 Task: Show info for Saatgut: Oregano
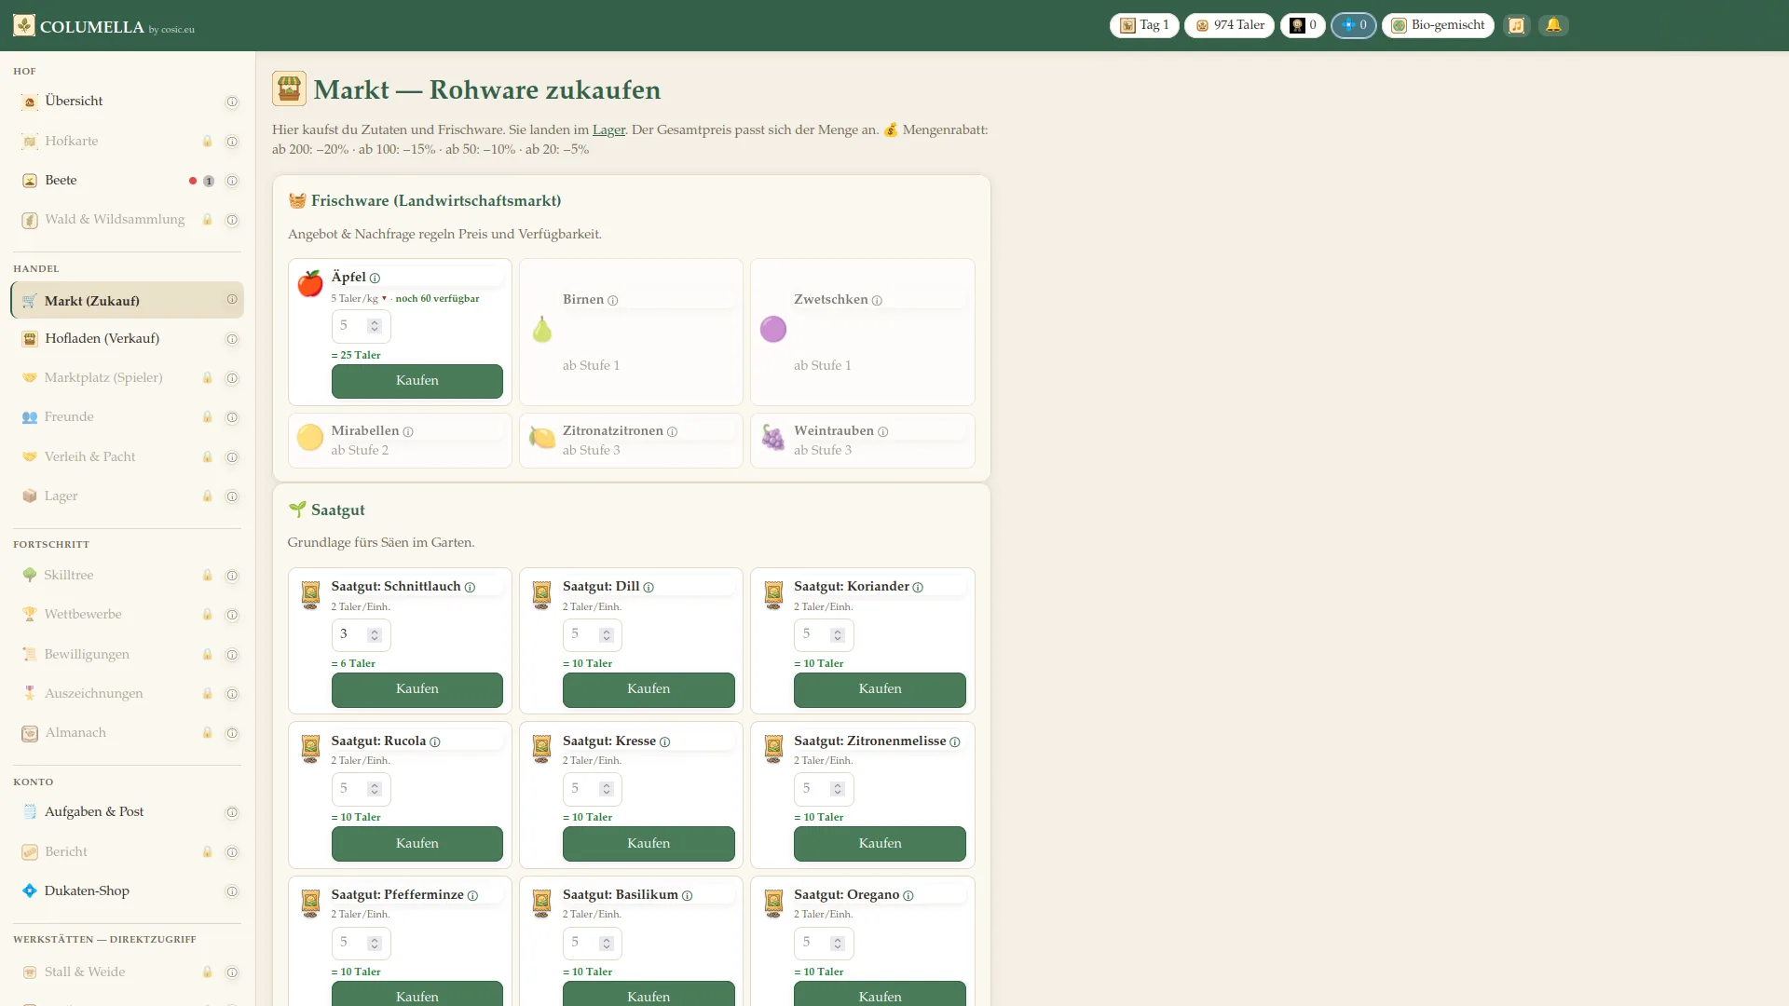[908, 895]
